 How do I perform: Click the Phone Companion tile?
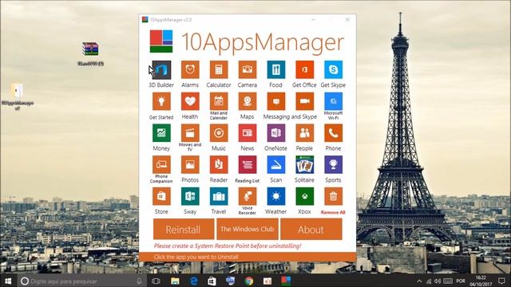(161, 165)
